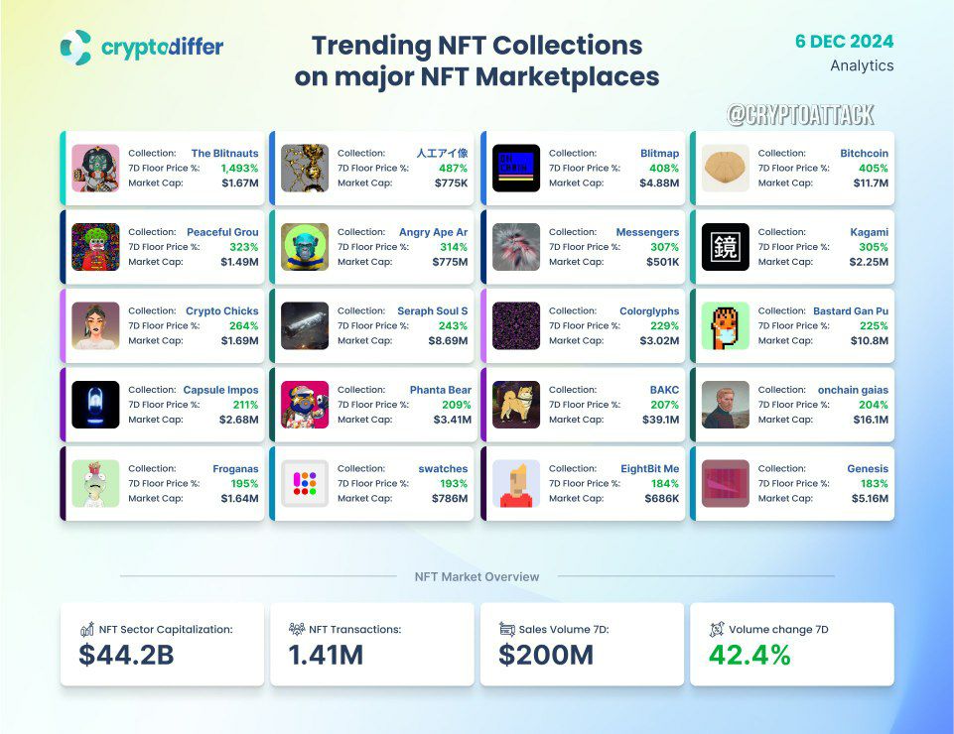This screenshot has width=954, height=734.
Task: Click the @CRYPTOATTACK watermark handle
Action: (801, 115)
